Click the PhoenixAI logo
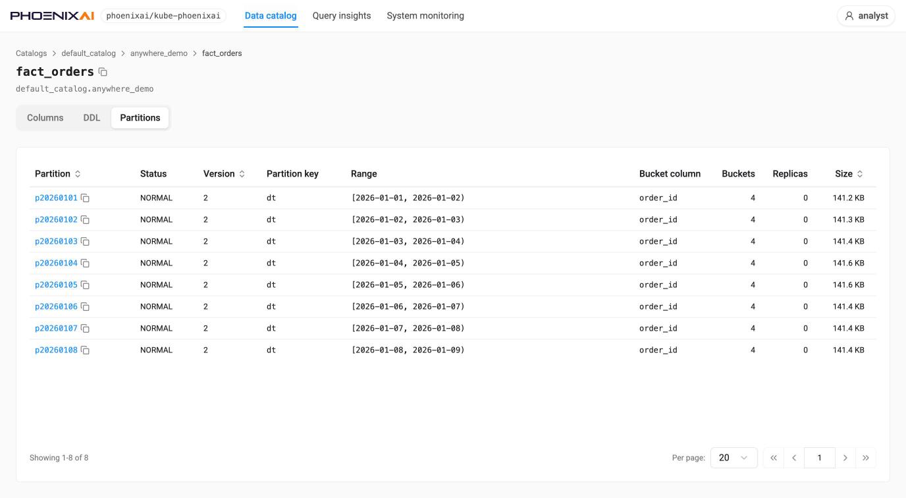 52,16
